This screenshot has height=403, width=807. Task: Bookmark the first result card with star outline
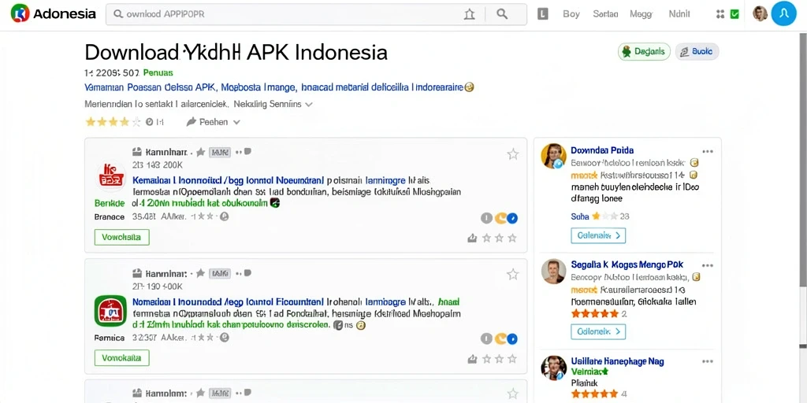coord(512,153)
